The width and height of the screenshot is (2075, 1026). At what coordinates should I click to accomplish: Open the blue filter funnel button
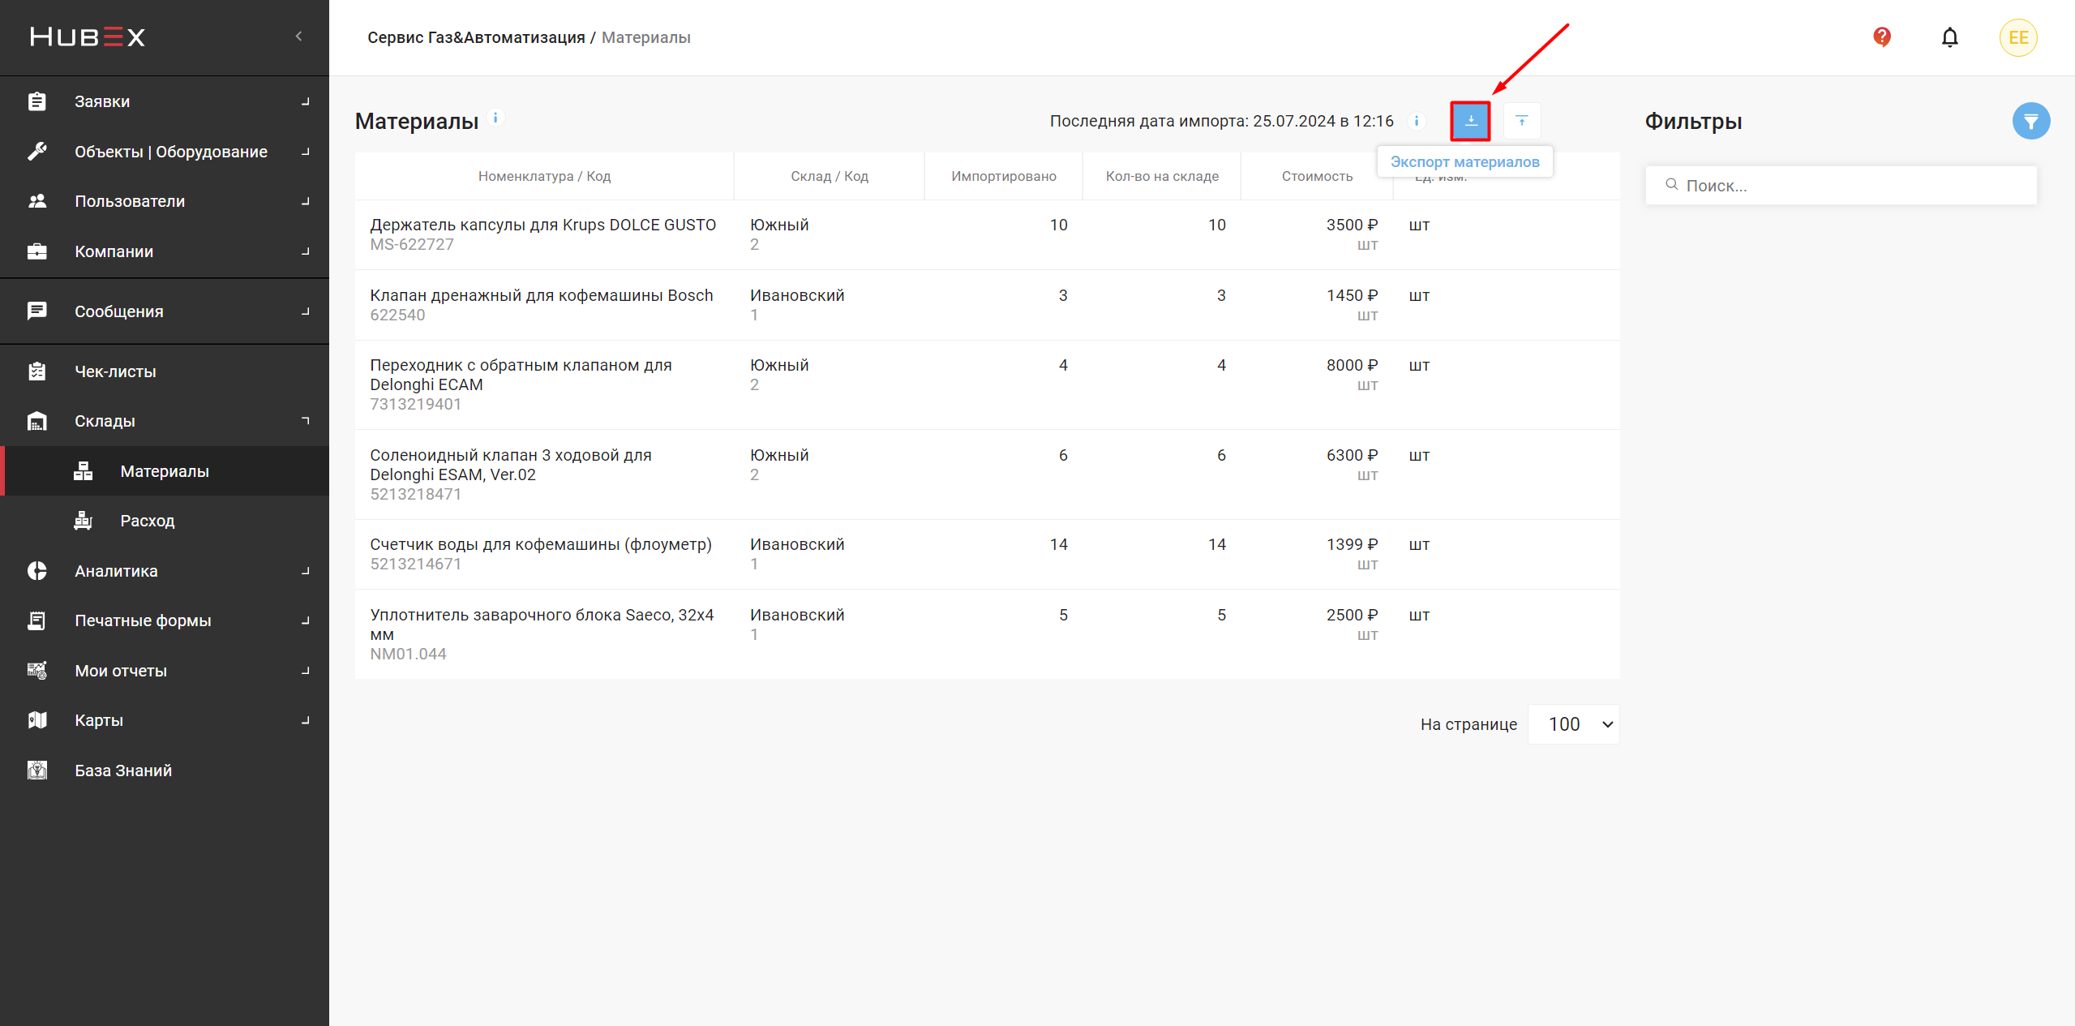(x=2030, y=121)
